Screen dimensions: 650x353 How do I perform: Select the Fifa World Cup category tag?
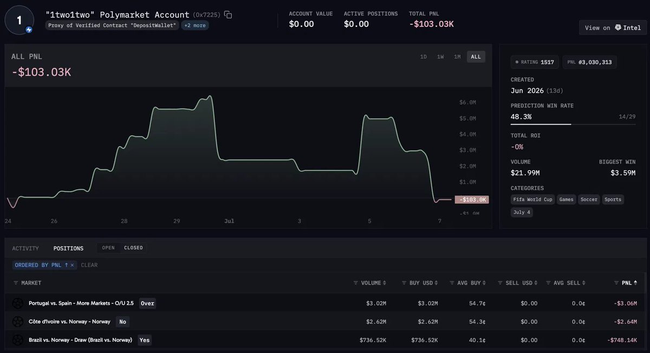pyautogui.click(x=533, y=199)
